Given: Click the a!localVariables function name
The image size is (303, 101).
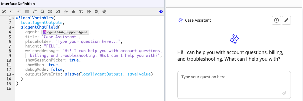Looking at the screenshot, I should tap(35, 18).
